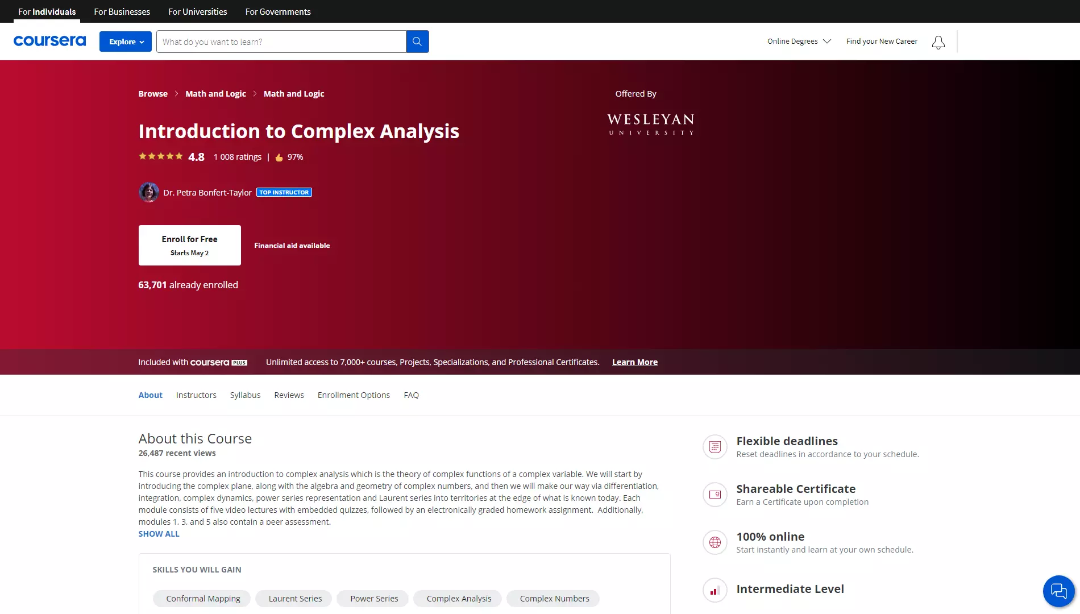
Task: Click the five-star rating icons
Action: 161,156
